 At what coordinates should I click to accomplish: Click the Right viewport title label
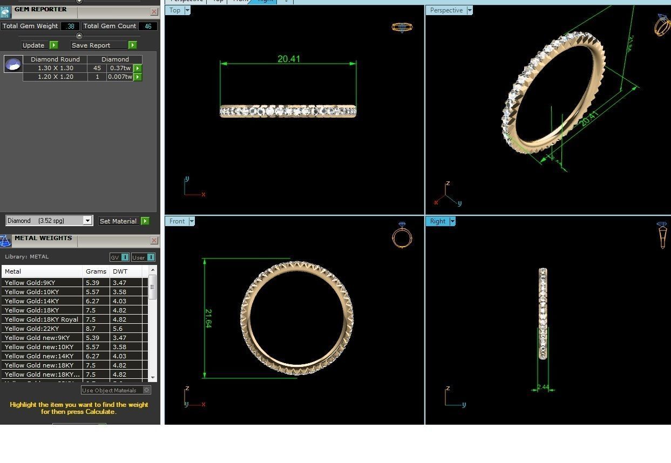coord(438,221)
